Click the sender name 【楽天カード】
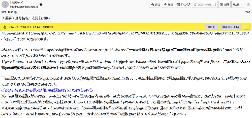This screenshot has width=252, height=118. [17, 3]
